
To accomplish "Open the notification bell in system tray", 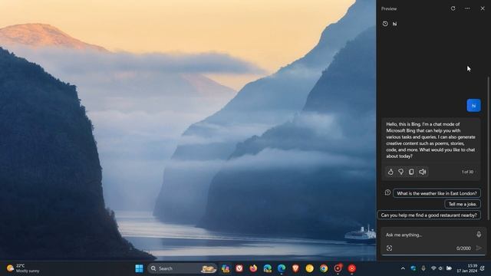I will [x=483, y=268].
